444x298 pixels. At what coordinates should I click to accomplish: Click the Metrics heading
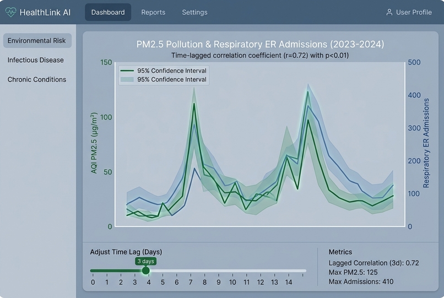click(340, 252)
